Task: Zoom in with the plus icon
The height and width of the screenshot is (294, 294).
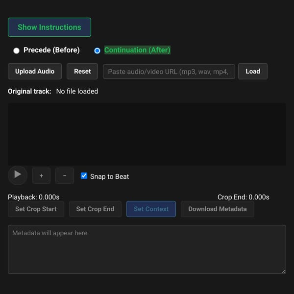Action: (41, 176)
